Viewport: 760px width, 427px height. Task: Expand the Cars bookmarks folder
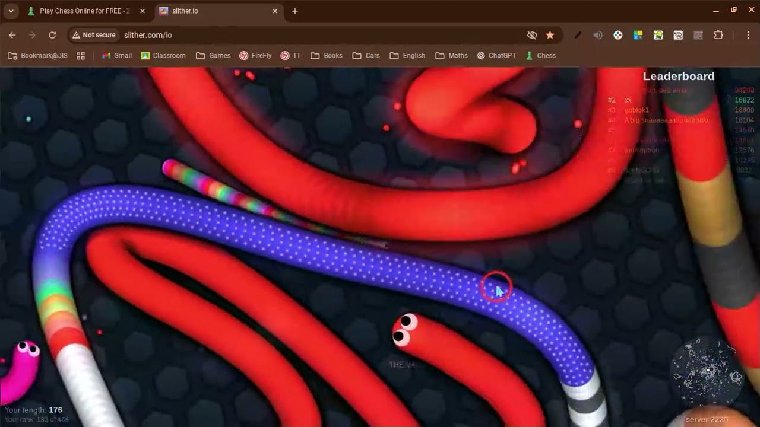pos(366,56)
